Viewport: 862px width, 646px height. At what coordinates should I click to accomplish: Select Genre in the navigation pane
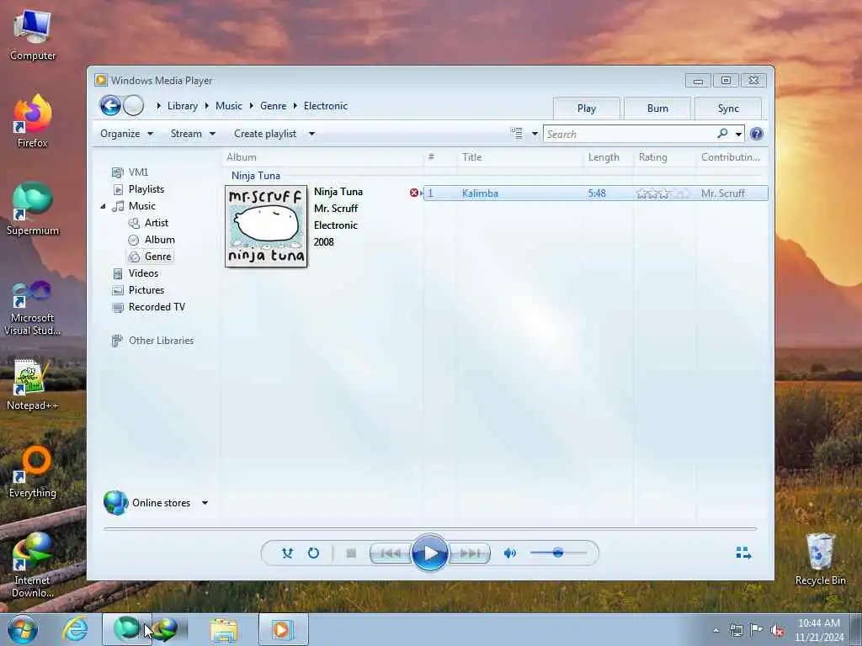[x=157, y=257]
